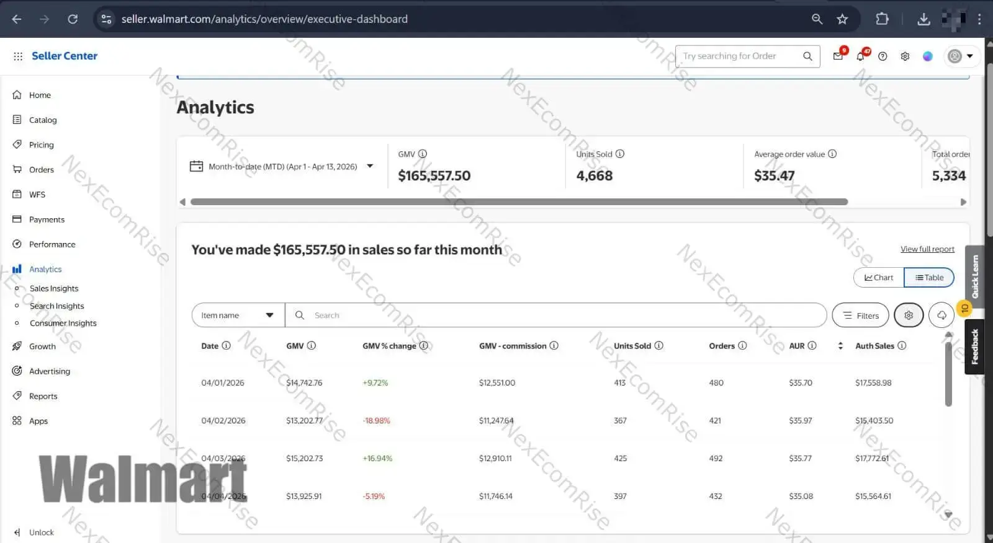The height and width of the screenshot is (543, 993).
Task: Click the GMV info icon in summary
Action: tap(423, 154)
